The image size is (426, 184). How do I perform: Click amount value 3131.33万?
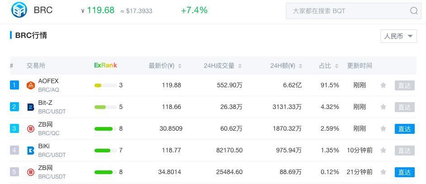[x=287, y=107]
